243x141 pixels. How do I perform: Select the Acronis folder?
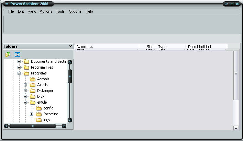[43, 79]
